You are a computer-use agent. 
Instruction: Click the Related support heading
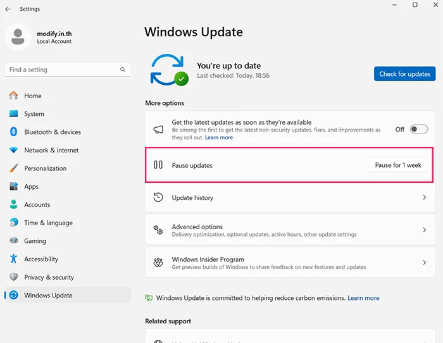click(x=168, y=321)
